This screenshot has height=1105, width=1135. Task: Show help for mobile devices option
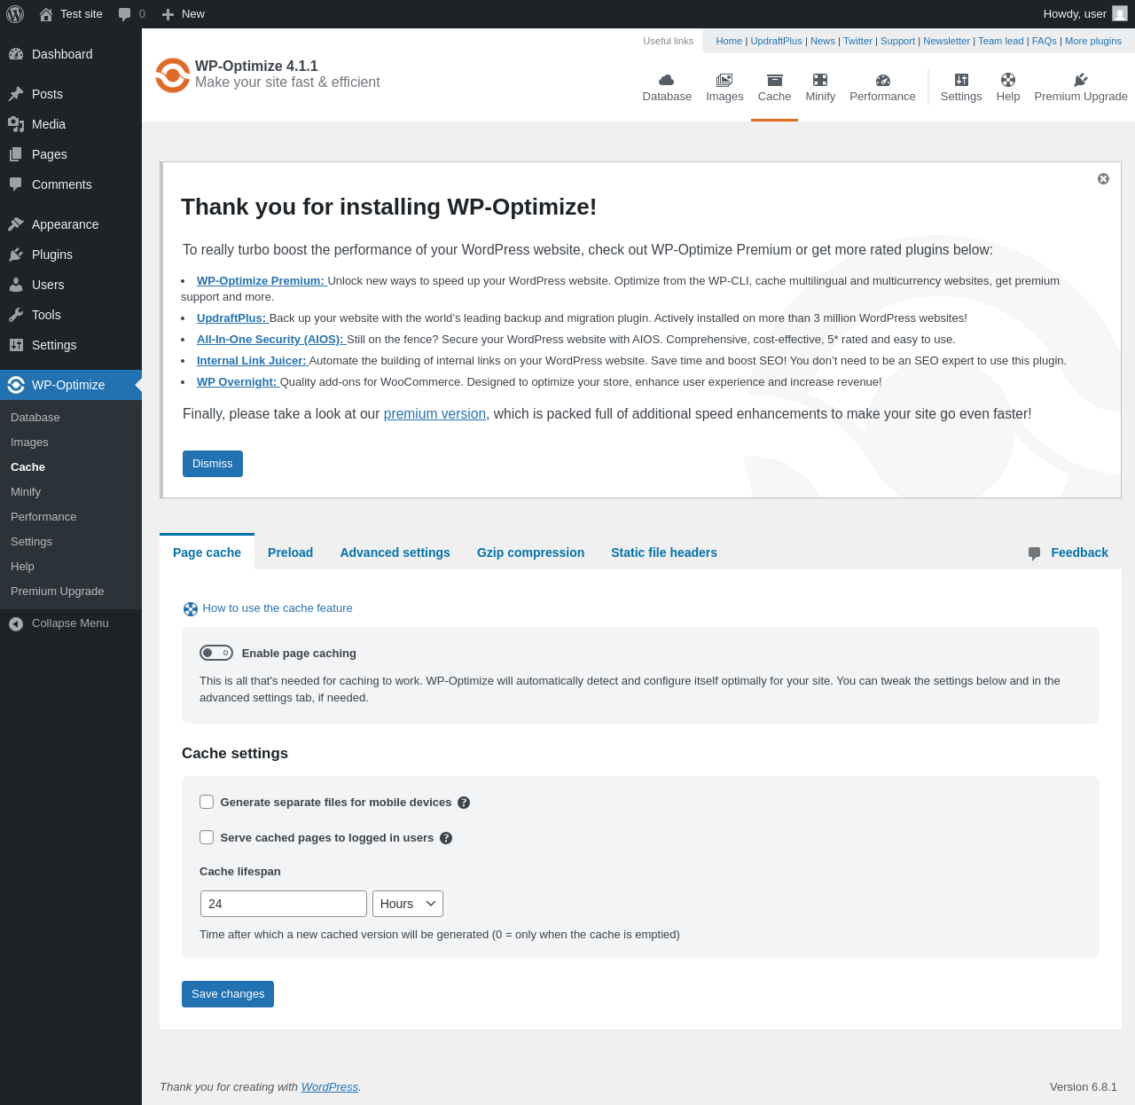click(464, 803)
